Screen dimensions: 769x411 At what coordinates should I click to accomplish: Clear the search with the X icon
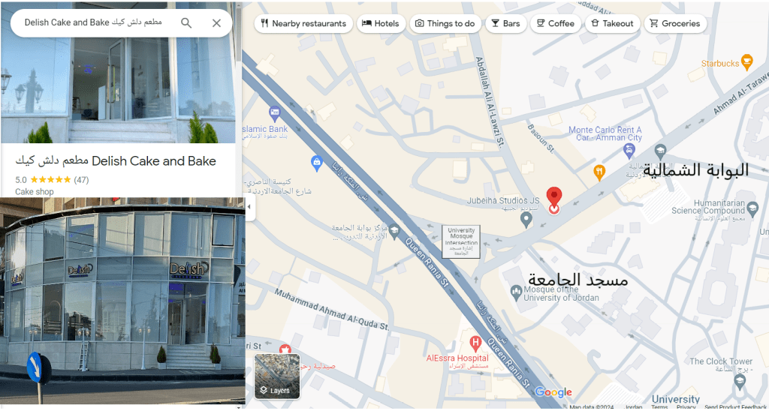pyautogui.click(x=216, y=23)
